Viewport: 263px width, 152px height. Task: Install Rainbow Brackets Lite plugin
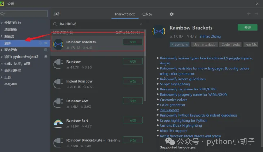pos(133,140)
